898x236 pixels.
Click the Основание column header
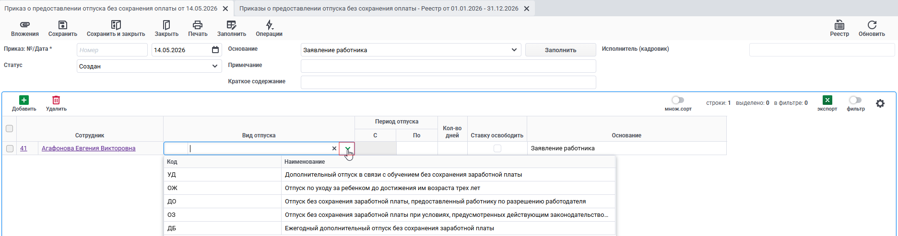click(x=626, y=135)
